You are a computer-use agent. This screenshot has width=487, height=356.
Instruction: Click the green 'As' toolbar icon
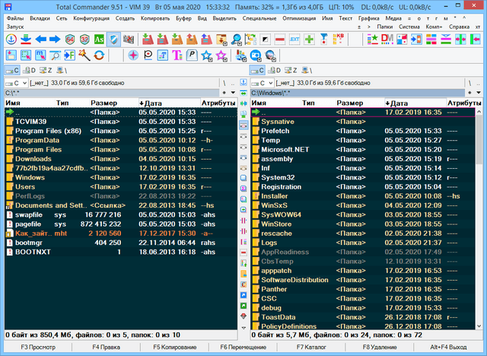(99, 38)
